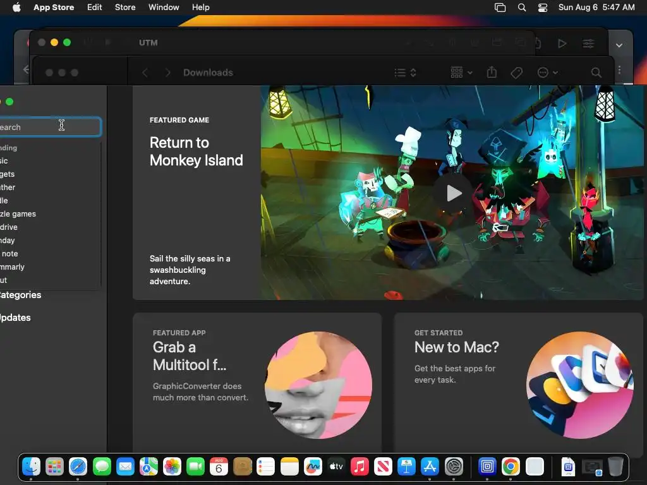Image resolution: width=647 pixels, height=485 pixels.
Task: Choose the "zle games" search suggestion
Action: click(x=18, y=213)
